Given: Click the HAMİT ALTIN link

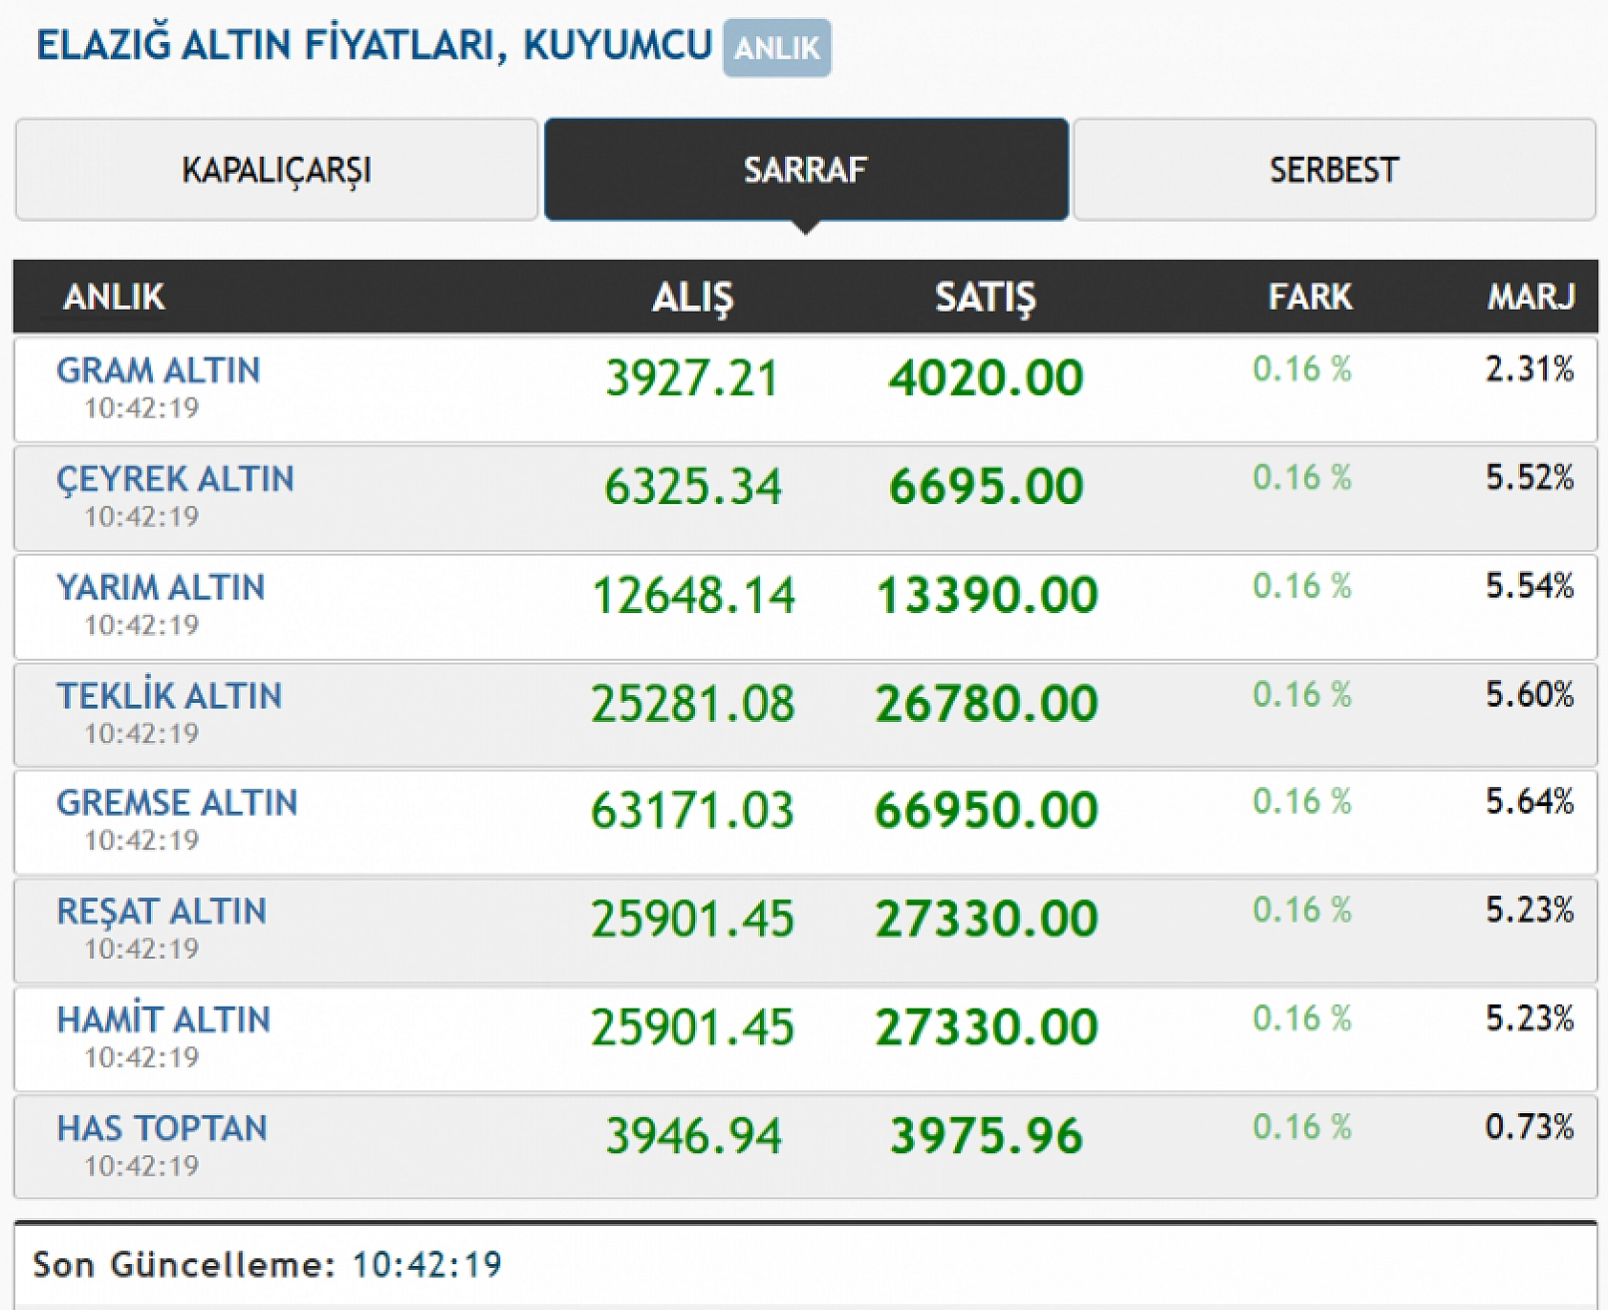Looking at the screenshot, I should tap(163, 1019).
